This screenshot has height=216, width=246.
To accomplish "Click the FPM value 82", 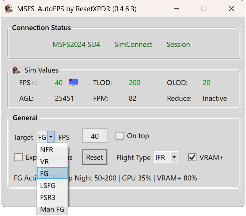I will click(x=133, y=98).
